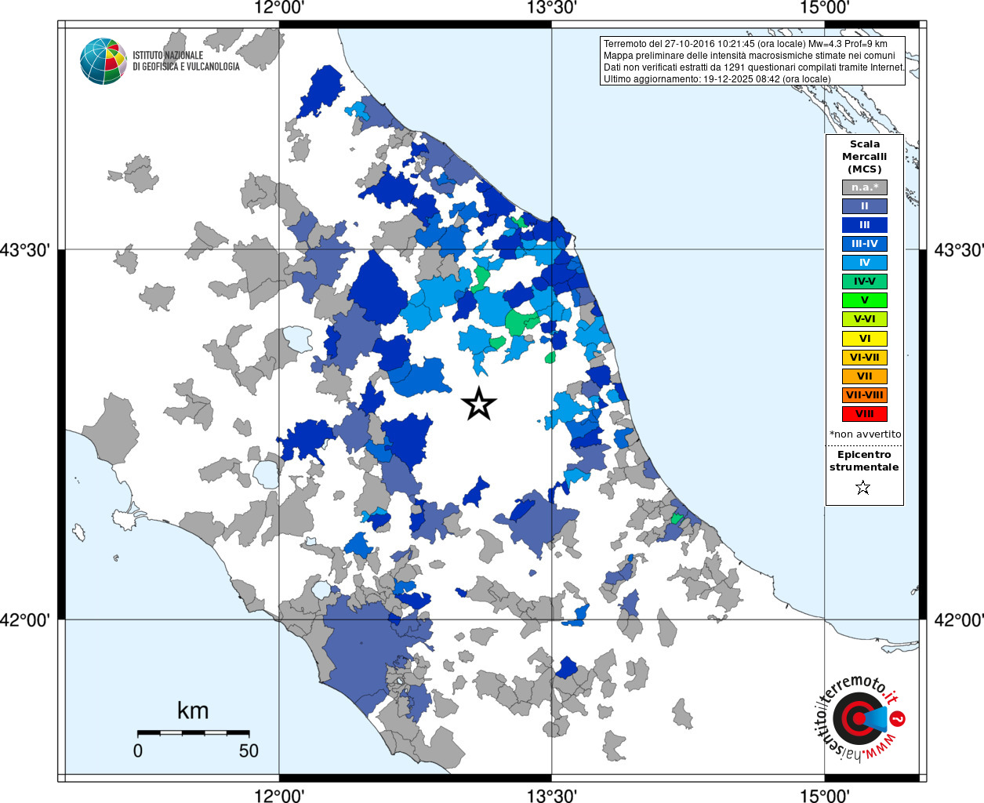
Task: Click the Istituto Nazionale di Geofisica text
Action: click(186, 61)
